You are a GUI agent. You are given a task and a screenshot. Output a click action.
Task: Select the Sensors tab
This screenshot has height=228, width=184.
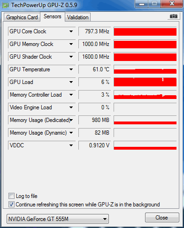click(x=53, y=16)
